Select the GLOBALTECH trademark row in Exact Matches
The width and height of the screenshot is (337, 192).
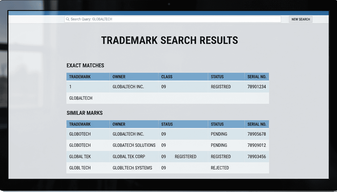point(167,98)
